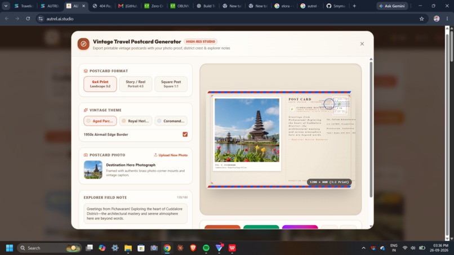Select the Square Post 1:1 format

(171, 84)
